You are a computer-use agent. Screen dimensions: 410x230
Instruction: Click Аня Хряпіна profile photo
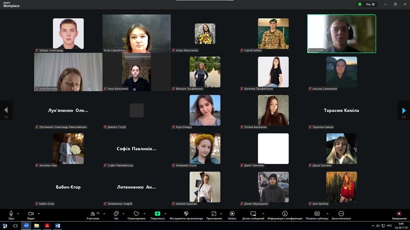(x=342, y=187)
